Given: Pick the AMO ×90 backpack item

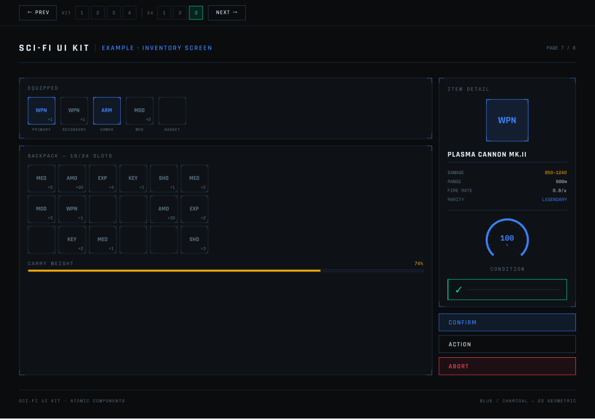Looking at the screenshot, I should coord(72,178).
